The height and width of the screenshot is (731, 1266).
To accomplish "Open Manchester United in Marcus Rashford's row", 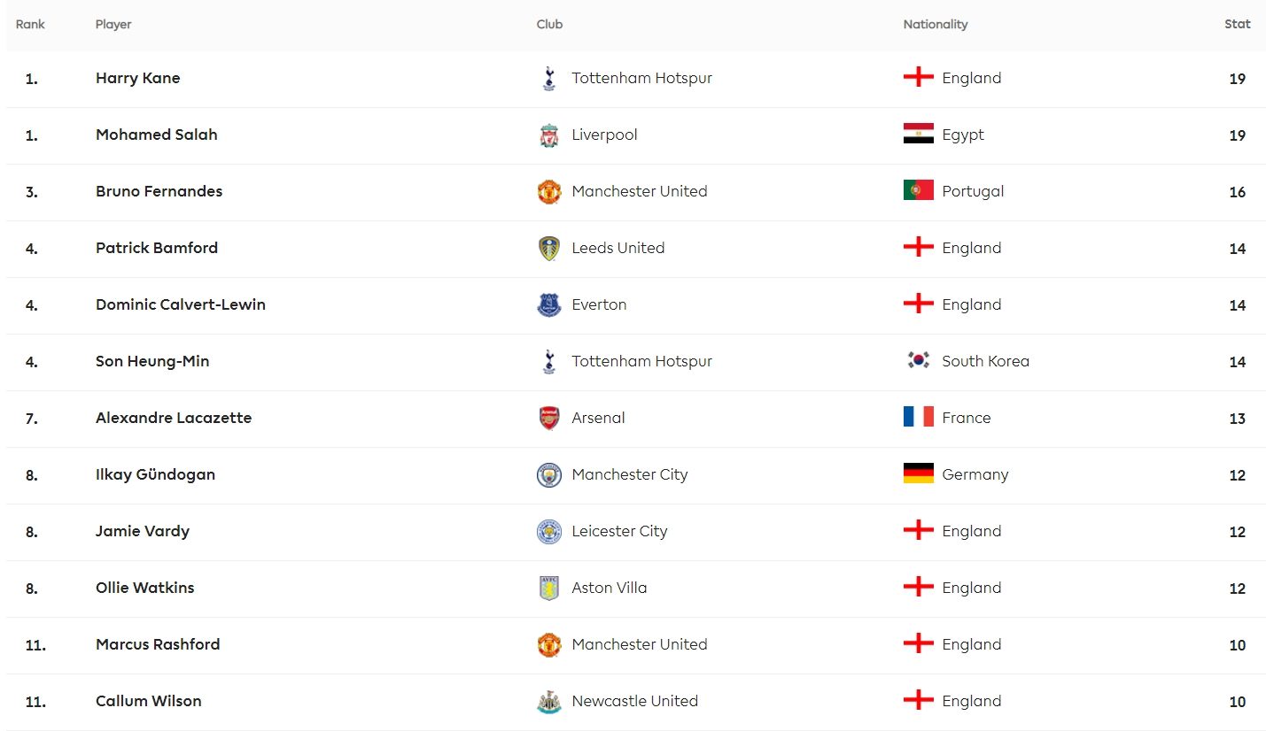I will click(x=640, y=644).
